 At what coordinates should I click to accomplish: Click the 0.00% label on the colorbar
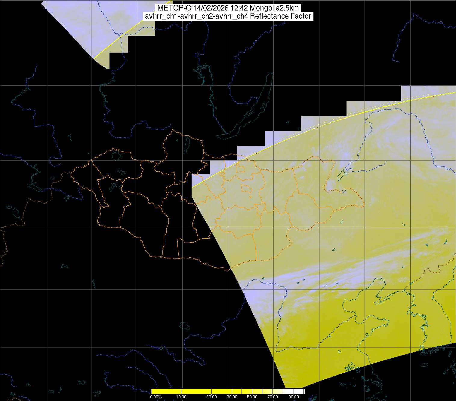click(156, 397)
